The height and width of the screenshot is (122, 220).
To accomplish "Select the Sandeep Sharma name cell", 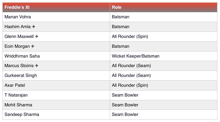I will tap(56, 115).
